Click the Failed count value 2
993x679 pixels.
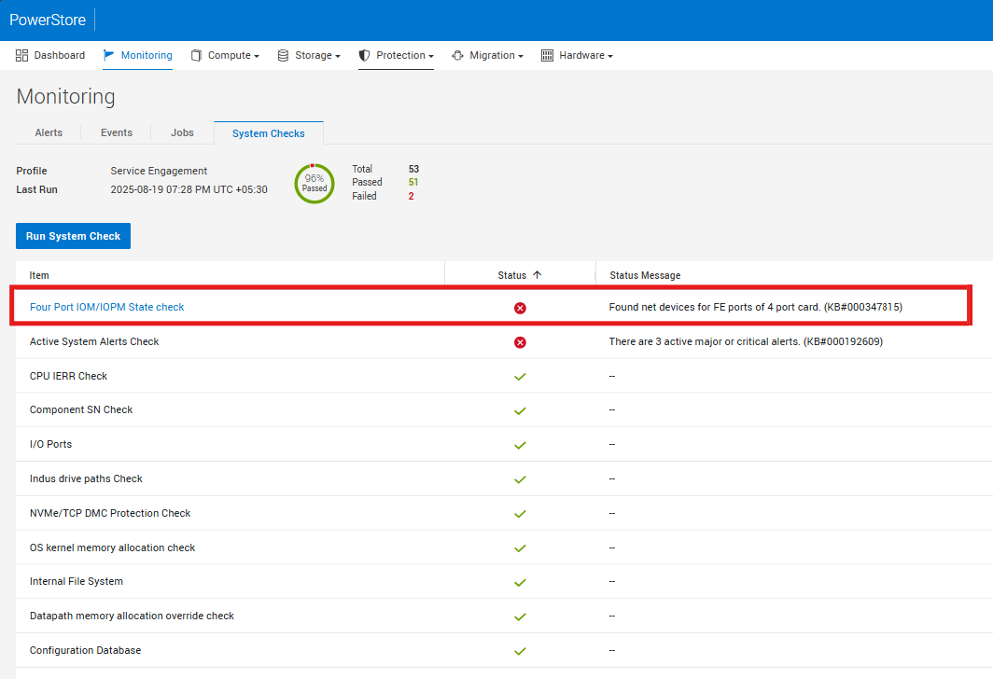[411, 196]
